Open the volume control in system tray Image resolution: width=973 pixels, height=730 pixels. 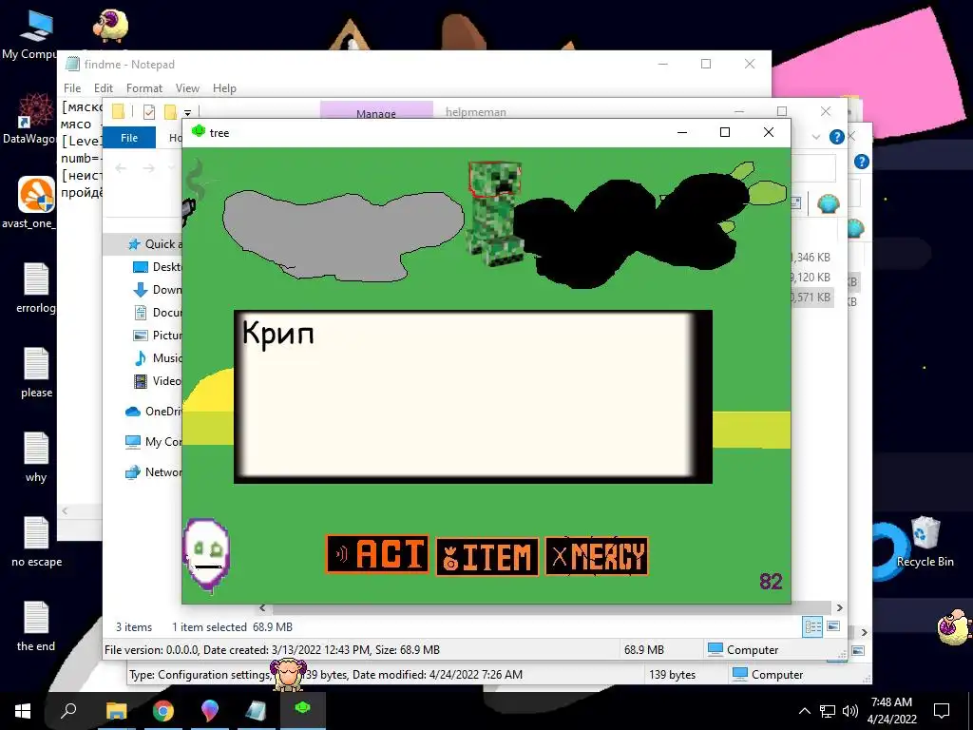[850, 711]
